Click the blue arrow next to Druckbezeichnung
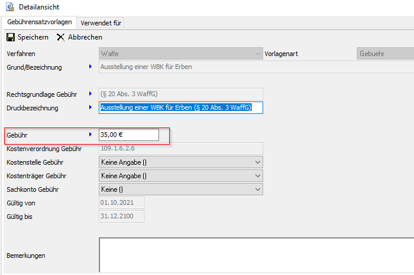 coord(90,107)
